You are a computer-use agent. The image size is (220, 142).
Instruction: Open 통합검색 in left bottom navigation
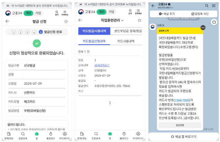[23, 135]
